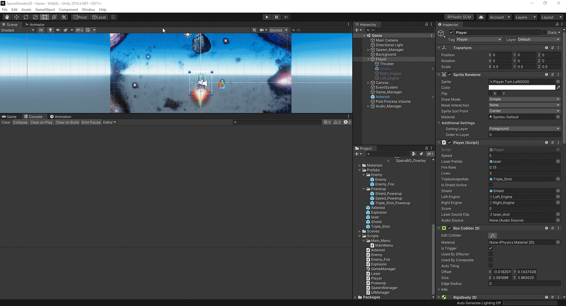Select the Hand tool in the toolbar
Image resolution: width=566 pixels, height=306 pixels.
tap(7, 17)
